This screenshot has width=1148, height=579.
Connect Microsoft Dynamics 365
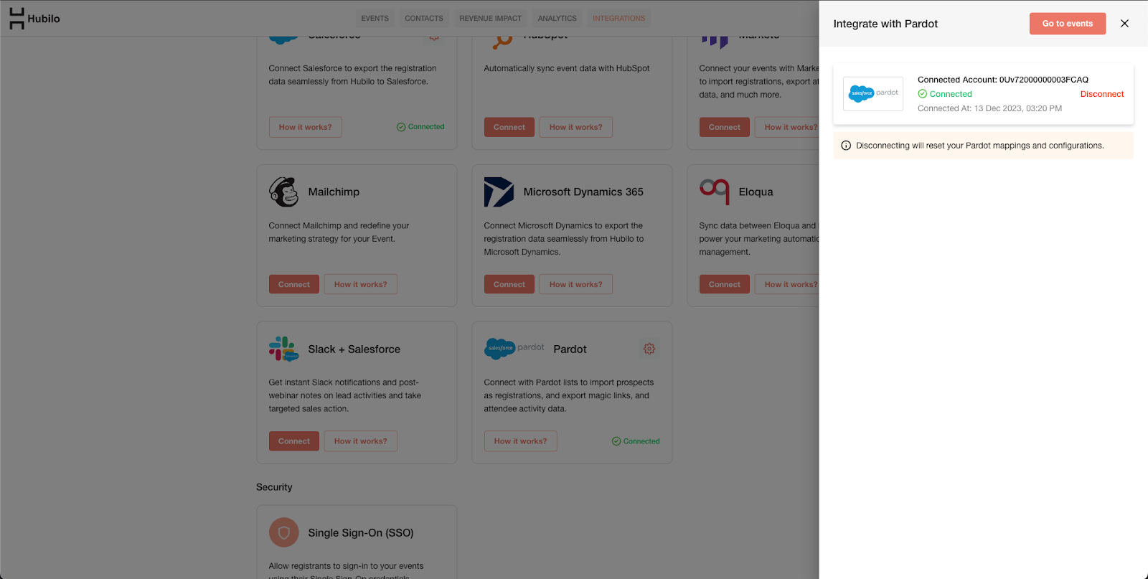[509, 284]
